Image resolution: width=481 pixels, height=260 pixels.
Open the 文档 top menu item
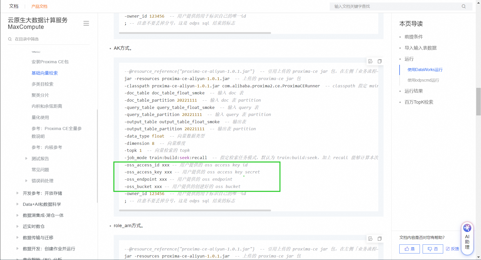(x=14, y=6)
